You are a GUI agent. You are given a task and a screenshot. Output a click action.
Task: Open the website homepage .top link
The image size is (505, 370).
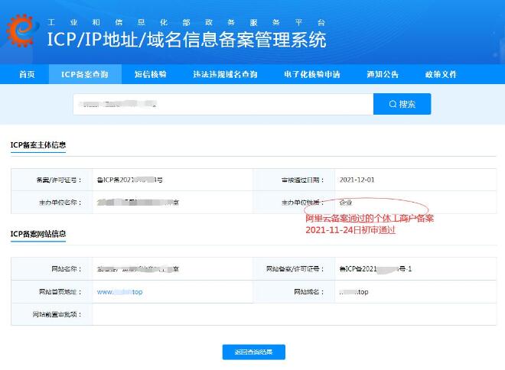point(119,292)
